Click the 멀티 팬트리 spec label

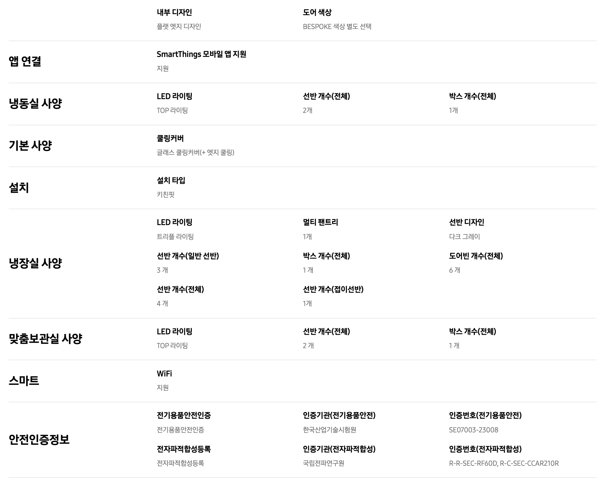tap(320, 222)
